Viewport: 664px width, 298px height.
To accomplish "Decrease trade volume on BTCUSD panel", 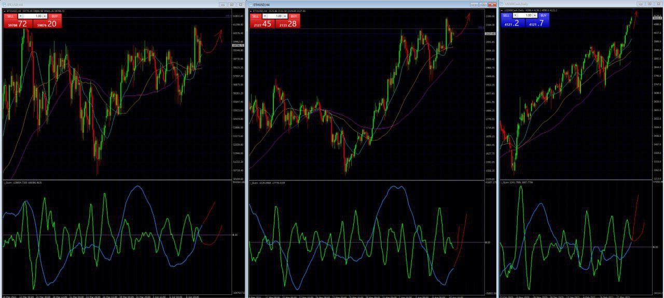I will [21, 16].
